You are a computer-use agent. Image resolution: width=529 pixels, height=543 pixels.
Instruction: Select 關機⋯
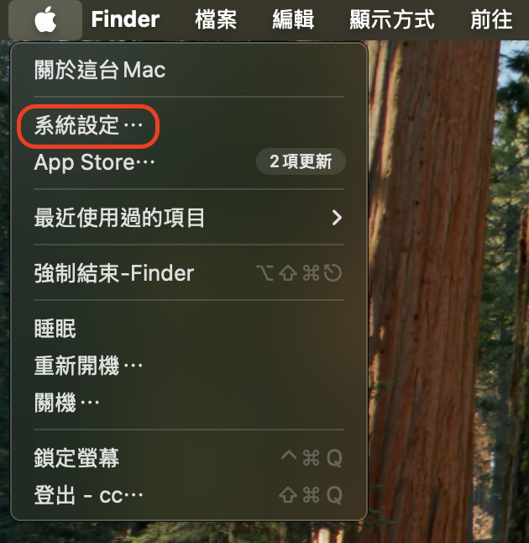point(189,403)
